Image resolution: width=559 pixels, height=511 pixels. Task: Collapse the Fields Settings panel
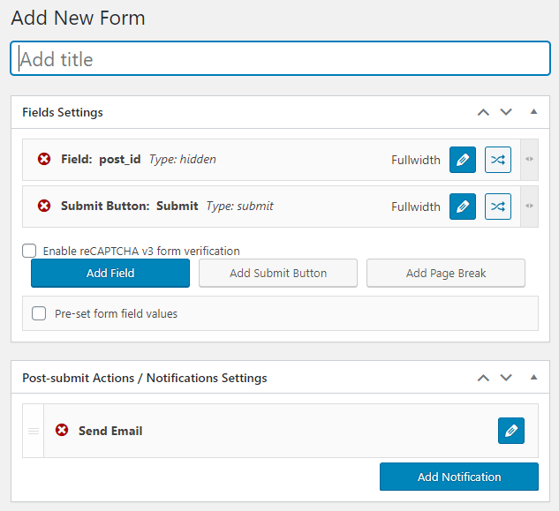533,112
